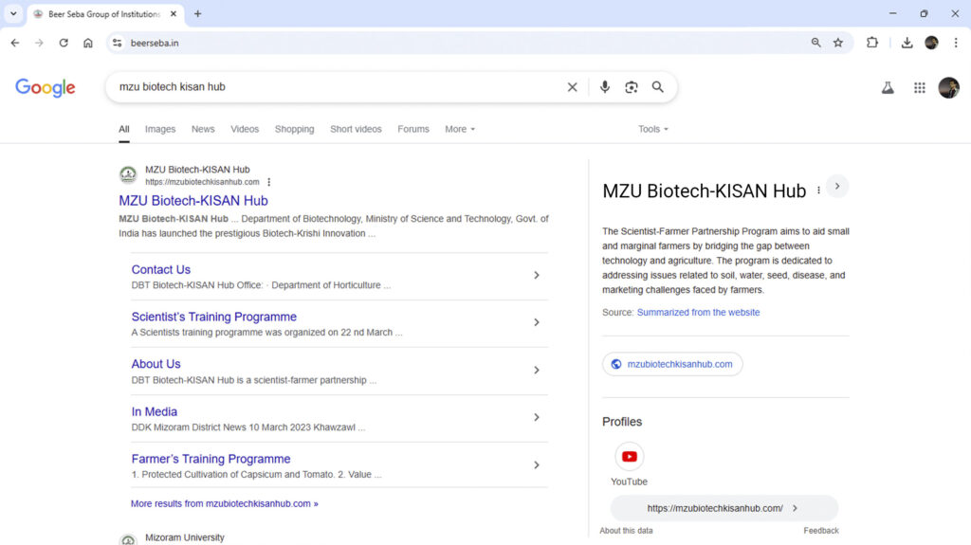The image size is (971, 545).
Task: Visit the mzubiotechkisanhub.com website chip
Action: 672,364
